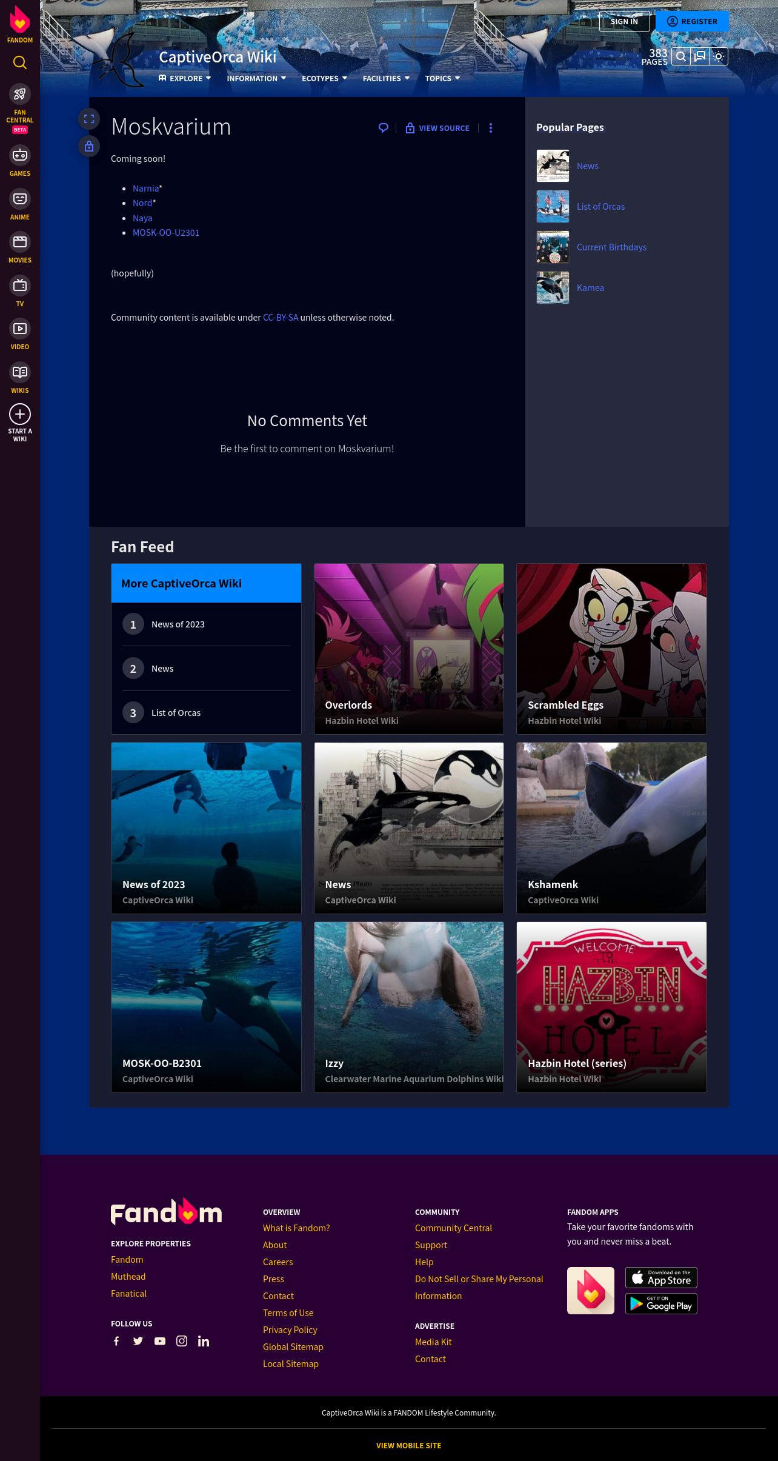Image resolution: width=778 pixels, height=1461 pixels.
Task: Click View Mobile Site link
Action: point(409,1446)
